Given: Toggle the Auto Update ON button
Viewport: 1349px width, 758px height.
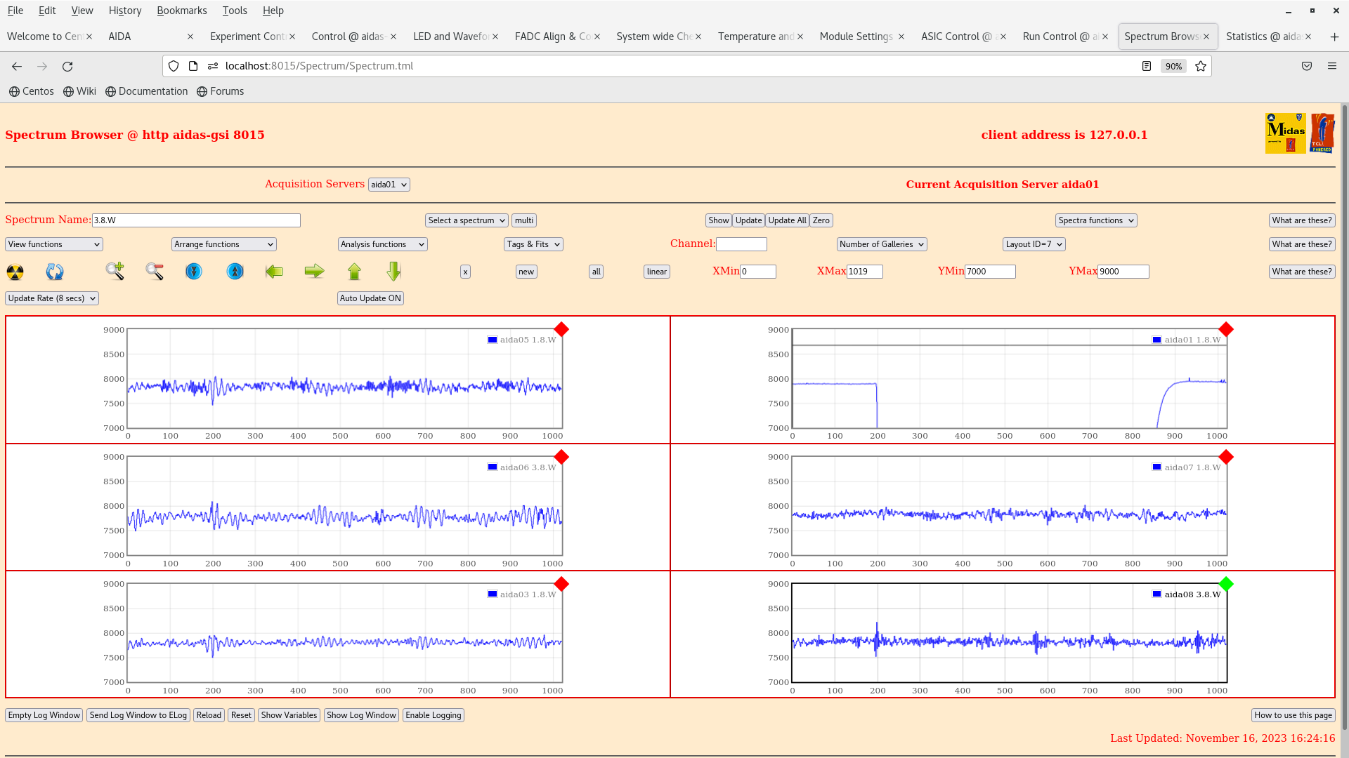Looking at the screenshot, I should [370, 298].
